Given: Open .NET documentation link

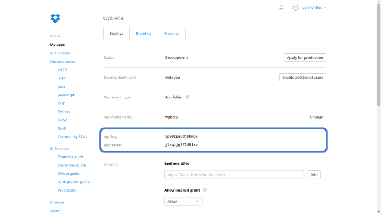Looking at the screenshot, I should [x=62, y=78].
